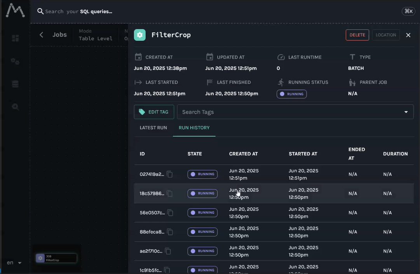Copy run ID 18c57986 to clipboard

[170, 193]
